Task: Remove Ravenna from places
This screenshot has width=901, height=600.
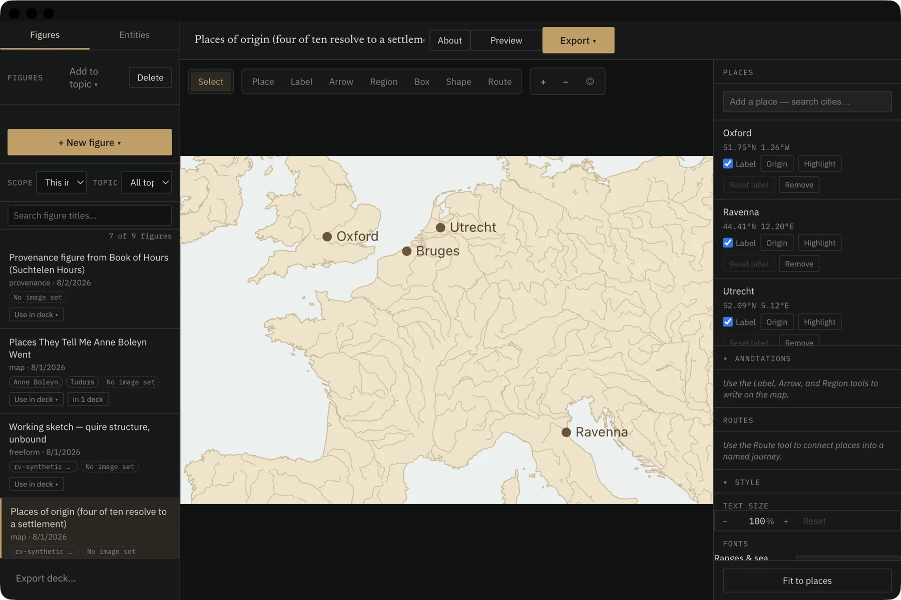Action: coord(799,263)
